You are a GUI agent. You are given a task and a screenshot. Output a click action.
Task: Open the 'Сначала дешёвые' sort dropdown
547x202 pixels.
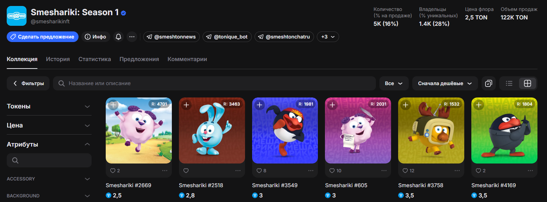click(445, 83)
